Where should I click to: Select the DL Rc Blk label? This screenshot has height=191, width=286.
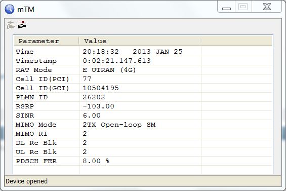point(36,143)
